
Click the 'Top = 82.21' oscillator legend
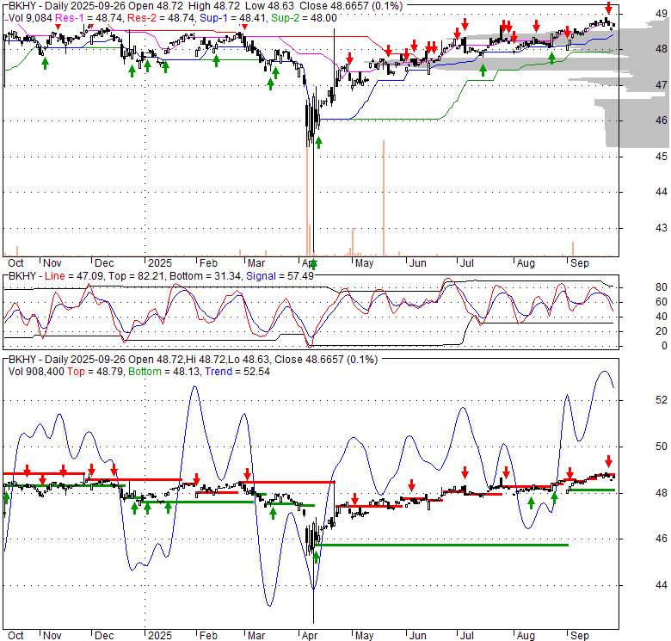(137, 276)
